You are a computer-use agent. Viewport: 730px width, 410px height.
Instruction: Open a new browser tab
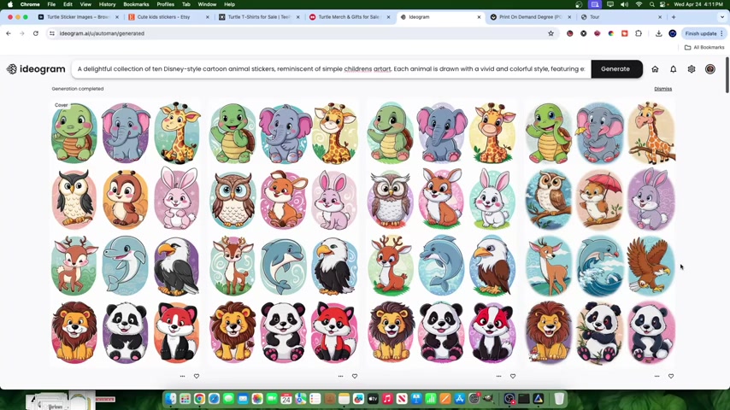click(x=674, y=17)
